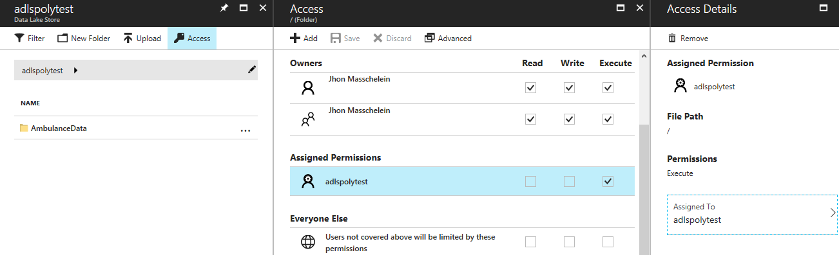Add a new access entry
839x255 pixels.
point(304,39)
